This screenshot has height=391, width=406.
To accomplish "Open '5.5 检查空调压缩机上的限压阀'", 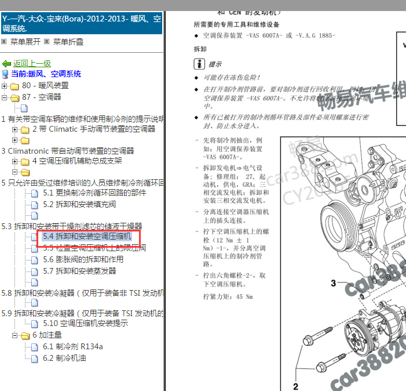I will click(x=94, y=248).
